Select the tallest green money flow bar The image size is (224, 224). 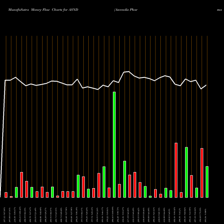[114, 145]
